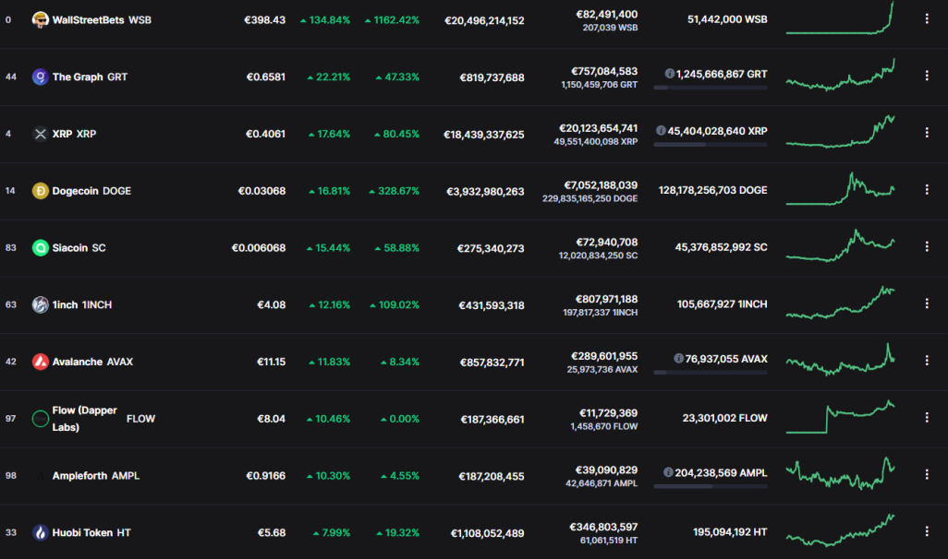Screen dimensions: 948x559
Task: Click XRP market cap €18,439,337,625
Action: click(483, 135)
